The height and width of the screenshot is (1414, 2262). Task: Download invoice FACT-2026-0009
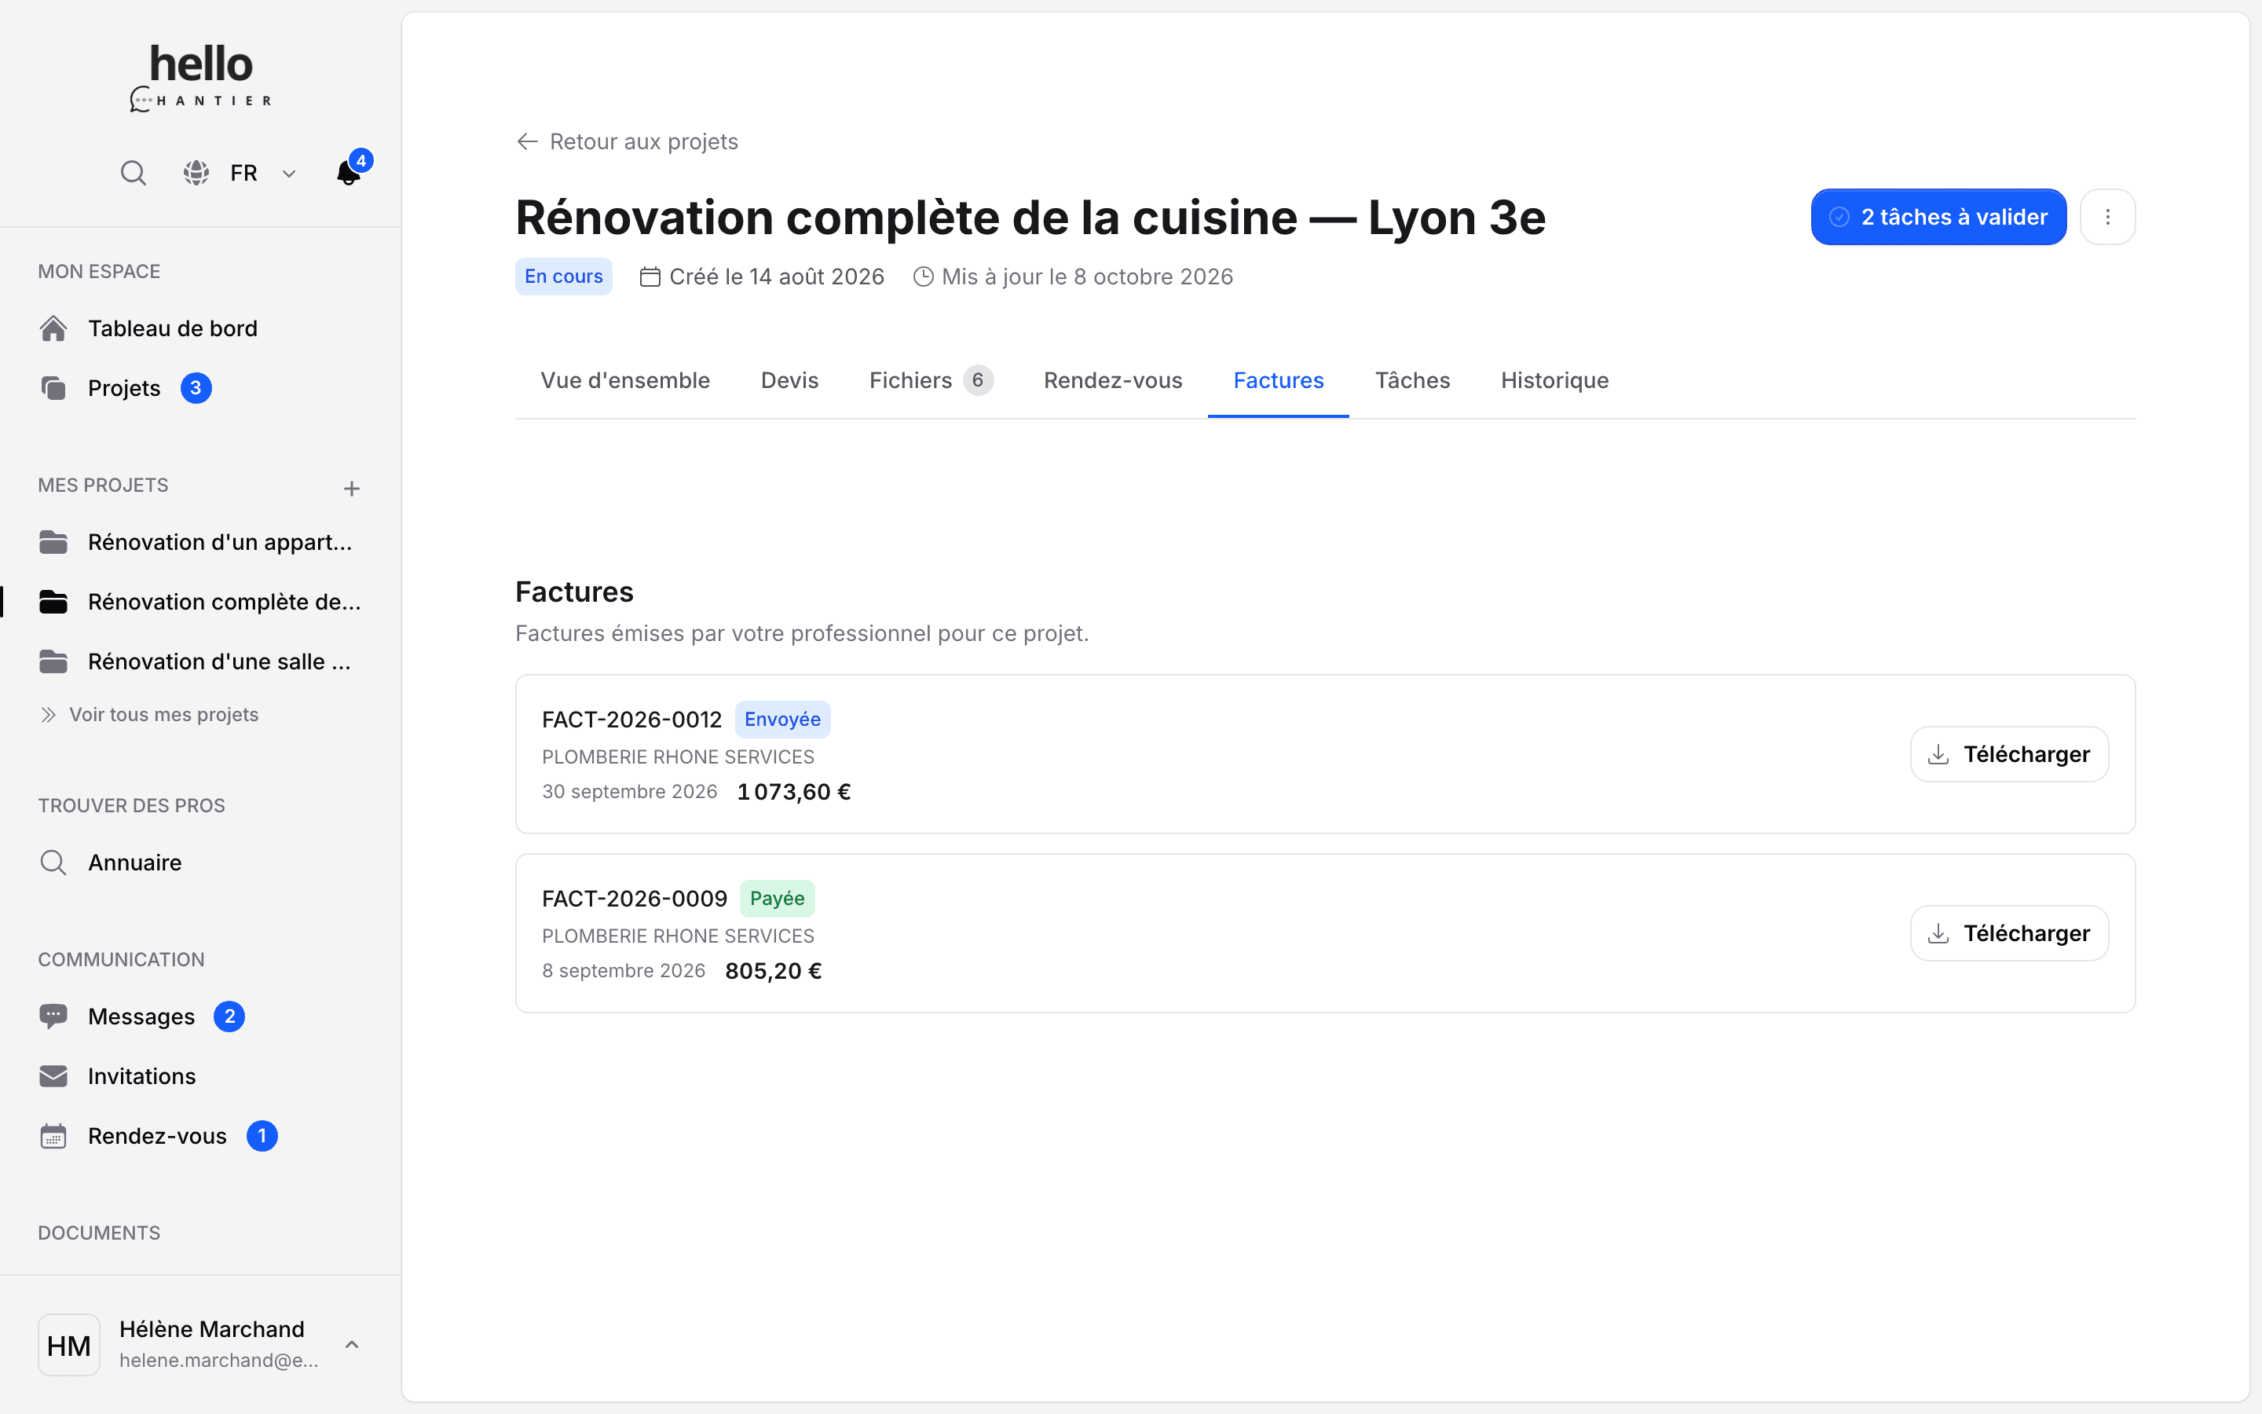2010,933
